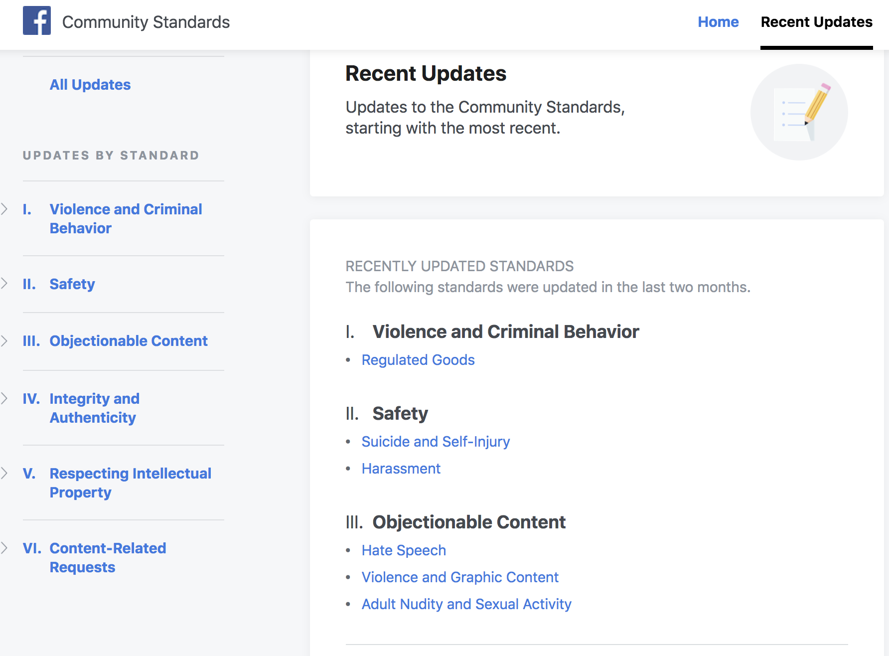Expand Violence and Criminal Behavior chevron
Screen dimensions: 889x656
coord(4,209)
